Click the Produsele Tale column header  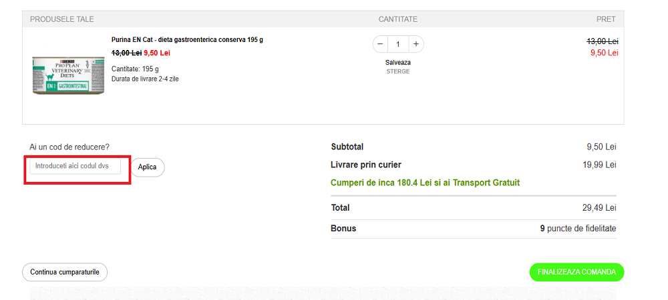pos(62,19)
